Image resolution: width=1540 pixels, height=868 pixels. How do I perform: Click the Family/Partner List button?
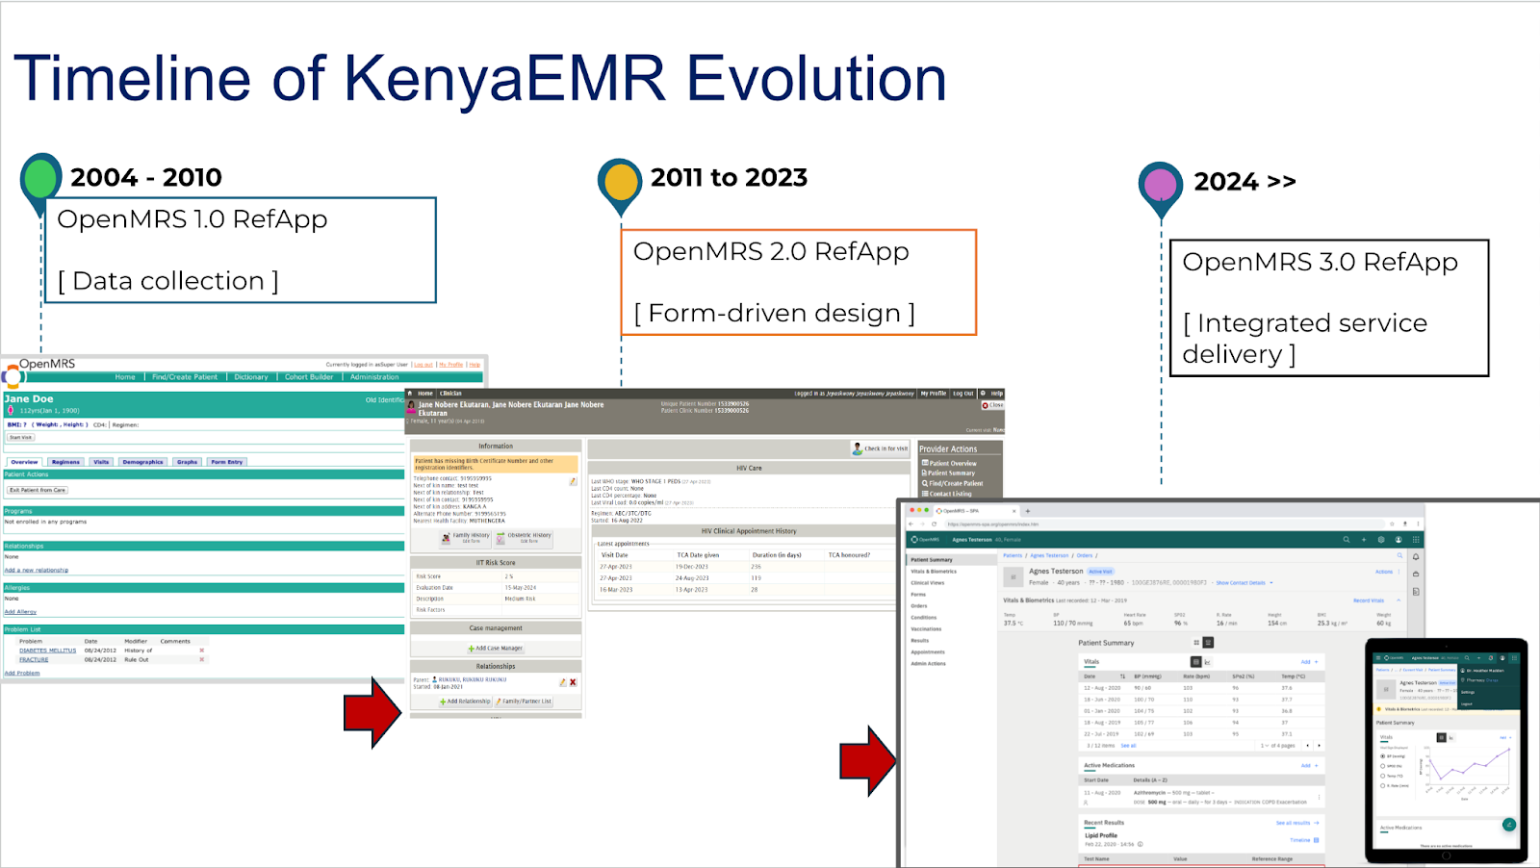click(x=524, y=702)
